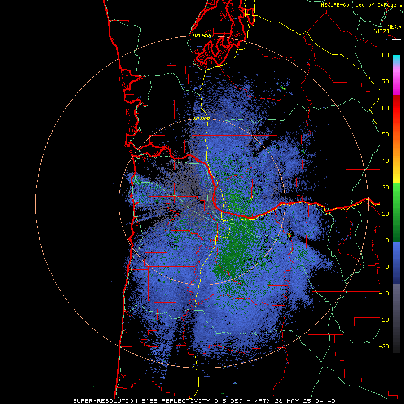Image resolution: width=404 pixels, height=404 pixels.
Task: Click the -30 dBZ scale value
Action: (384, 347)
